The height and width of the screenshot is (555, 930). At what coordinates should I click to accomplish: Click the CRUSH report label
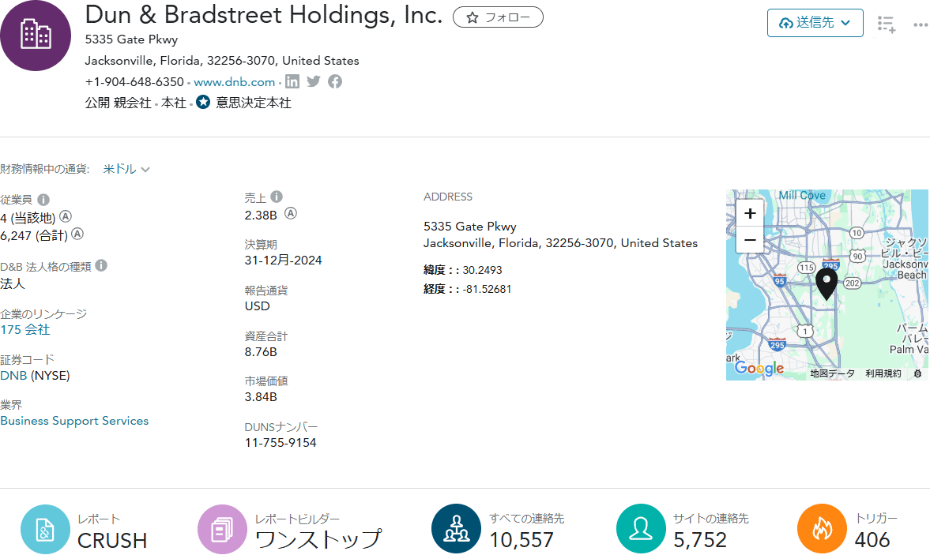(x=112, y=541)
